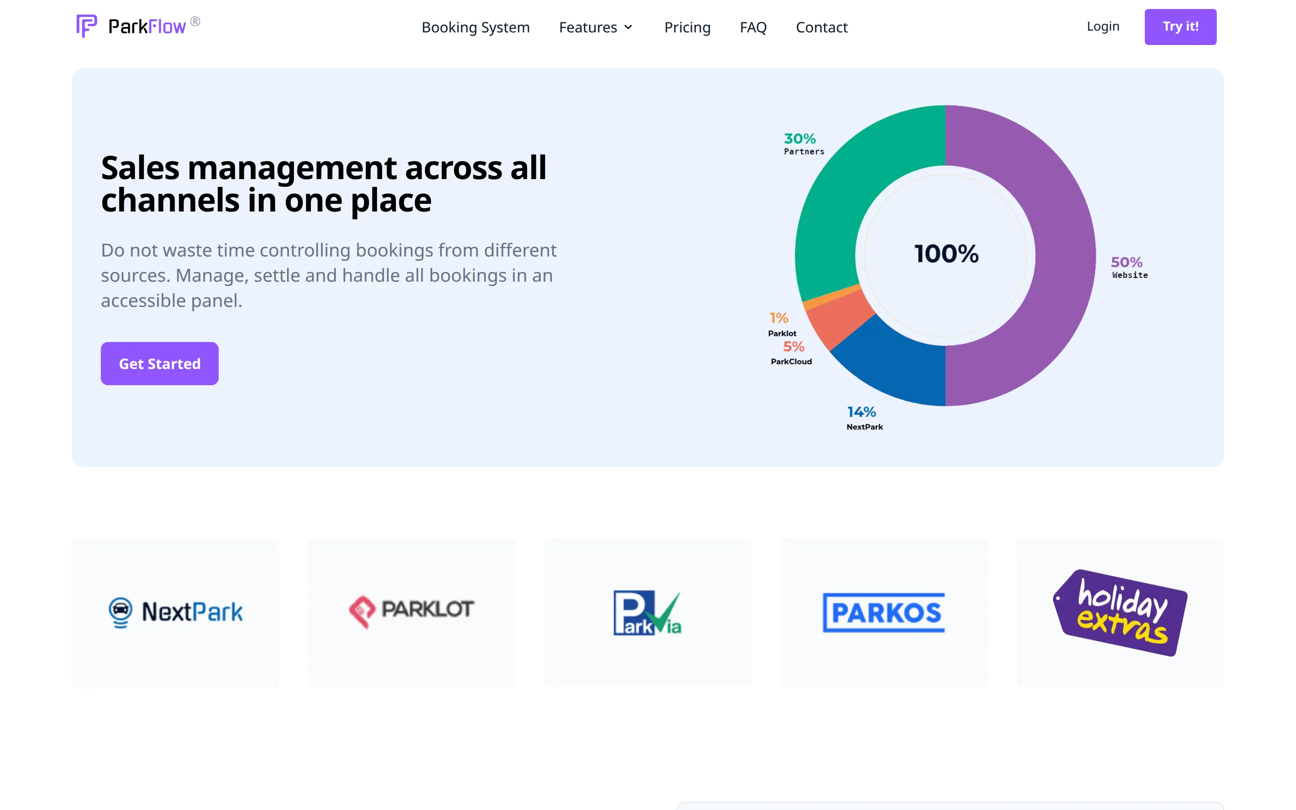This screenshot has width=1296, height=810.
Task: Open the Booking System page
Action: 476,27
